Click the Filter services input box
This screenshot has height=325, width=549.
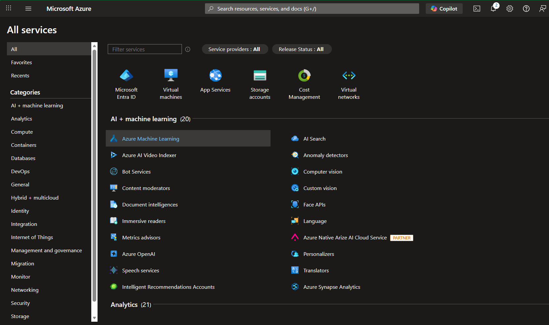(x=144, y=49)
